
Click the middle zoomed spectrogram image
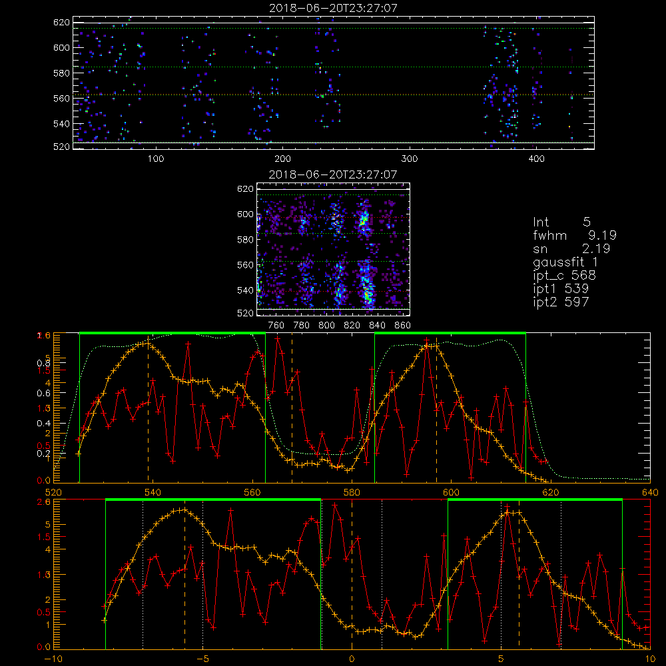(x=333, y=249)
